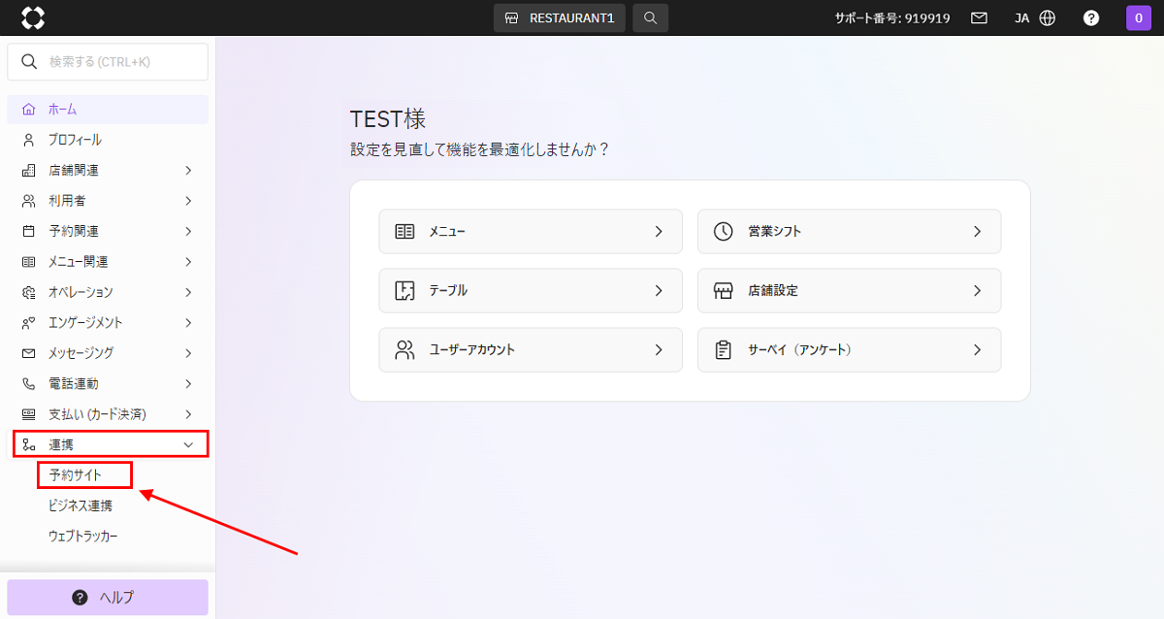Select ビジネス連携 in the sidebar
This screenshot has width=1164, height=619.
pos(80,505)
